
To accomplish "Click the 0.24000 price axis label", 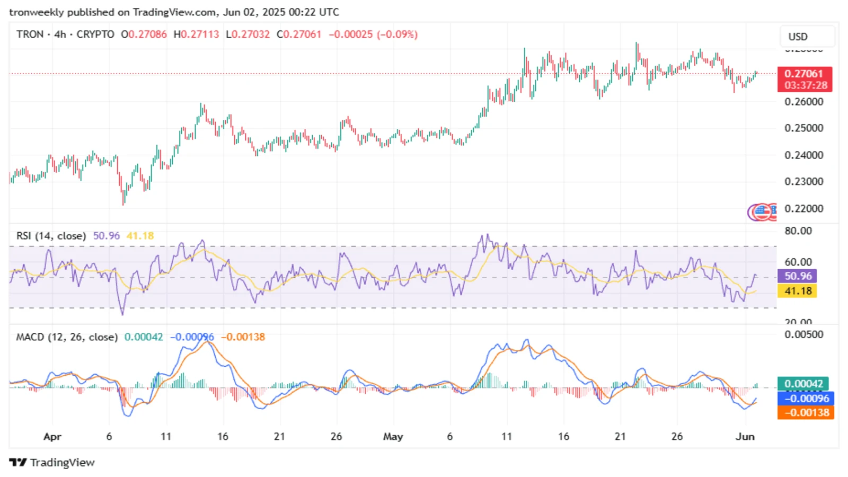I will click(804, 155).
